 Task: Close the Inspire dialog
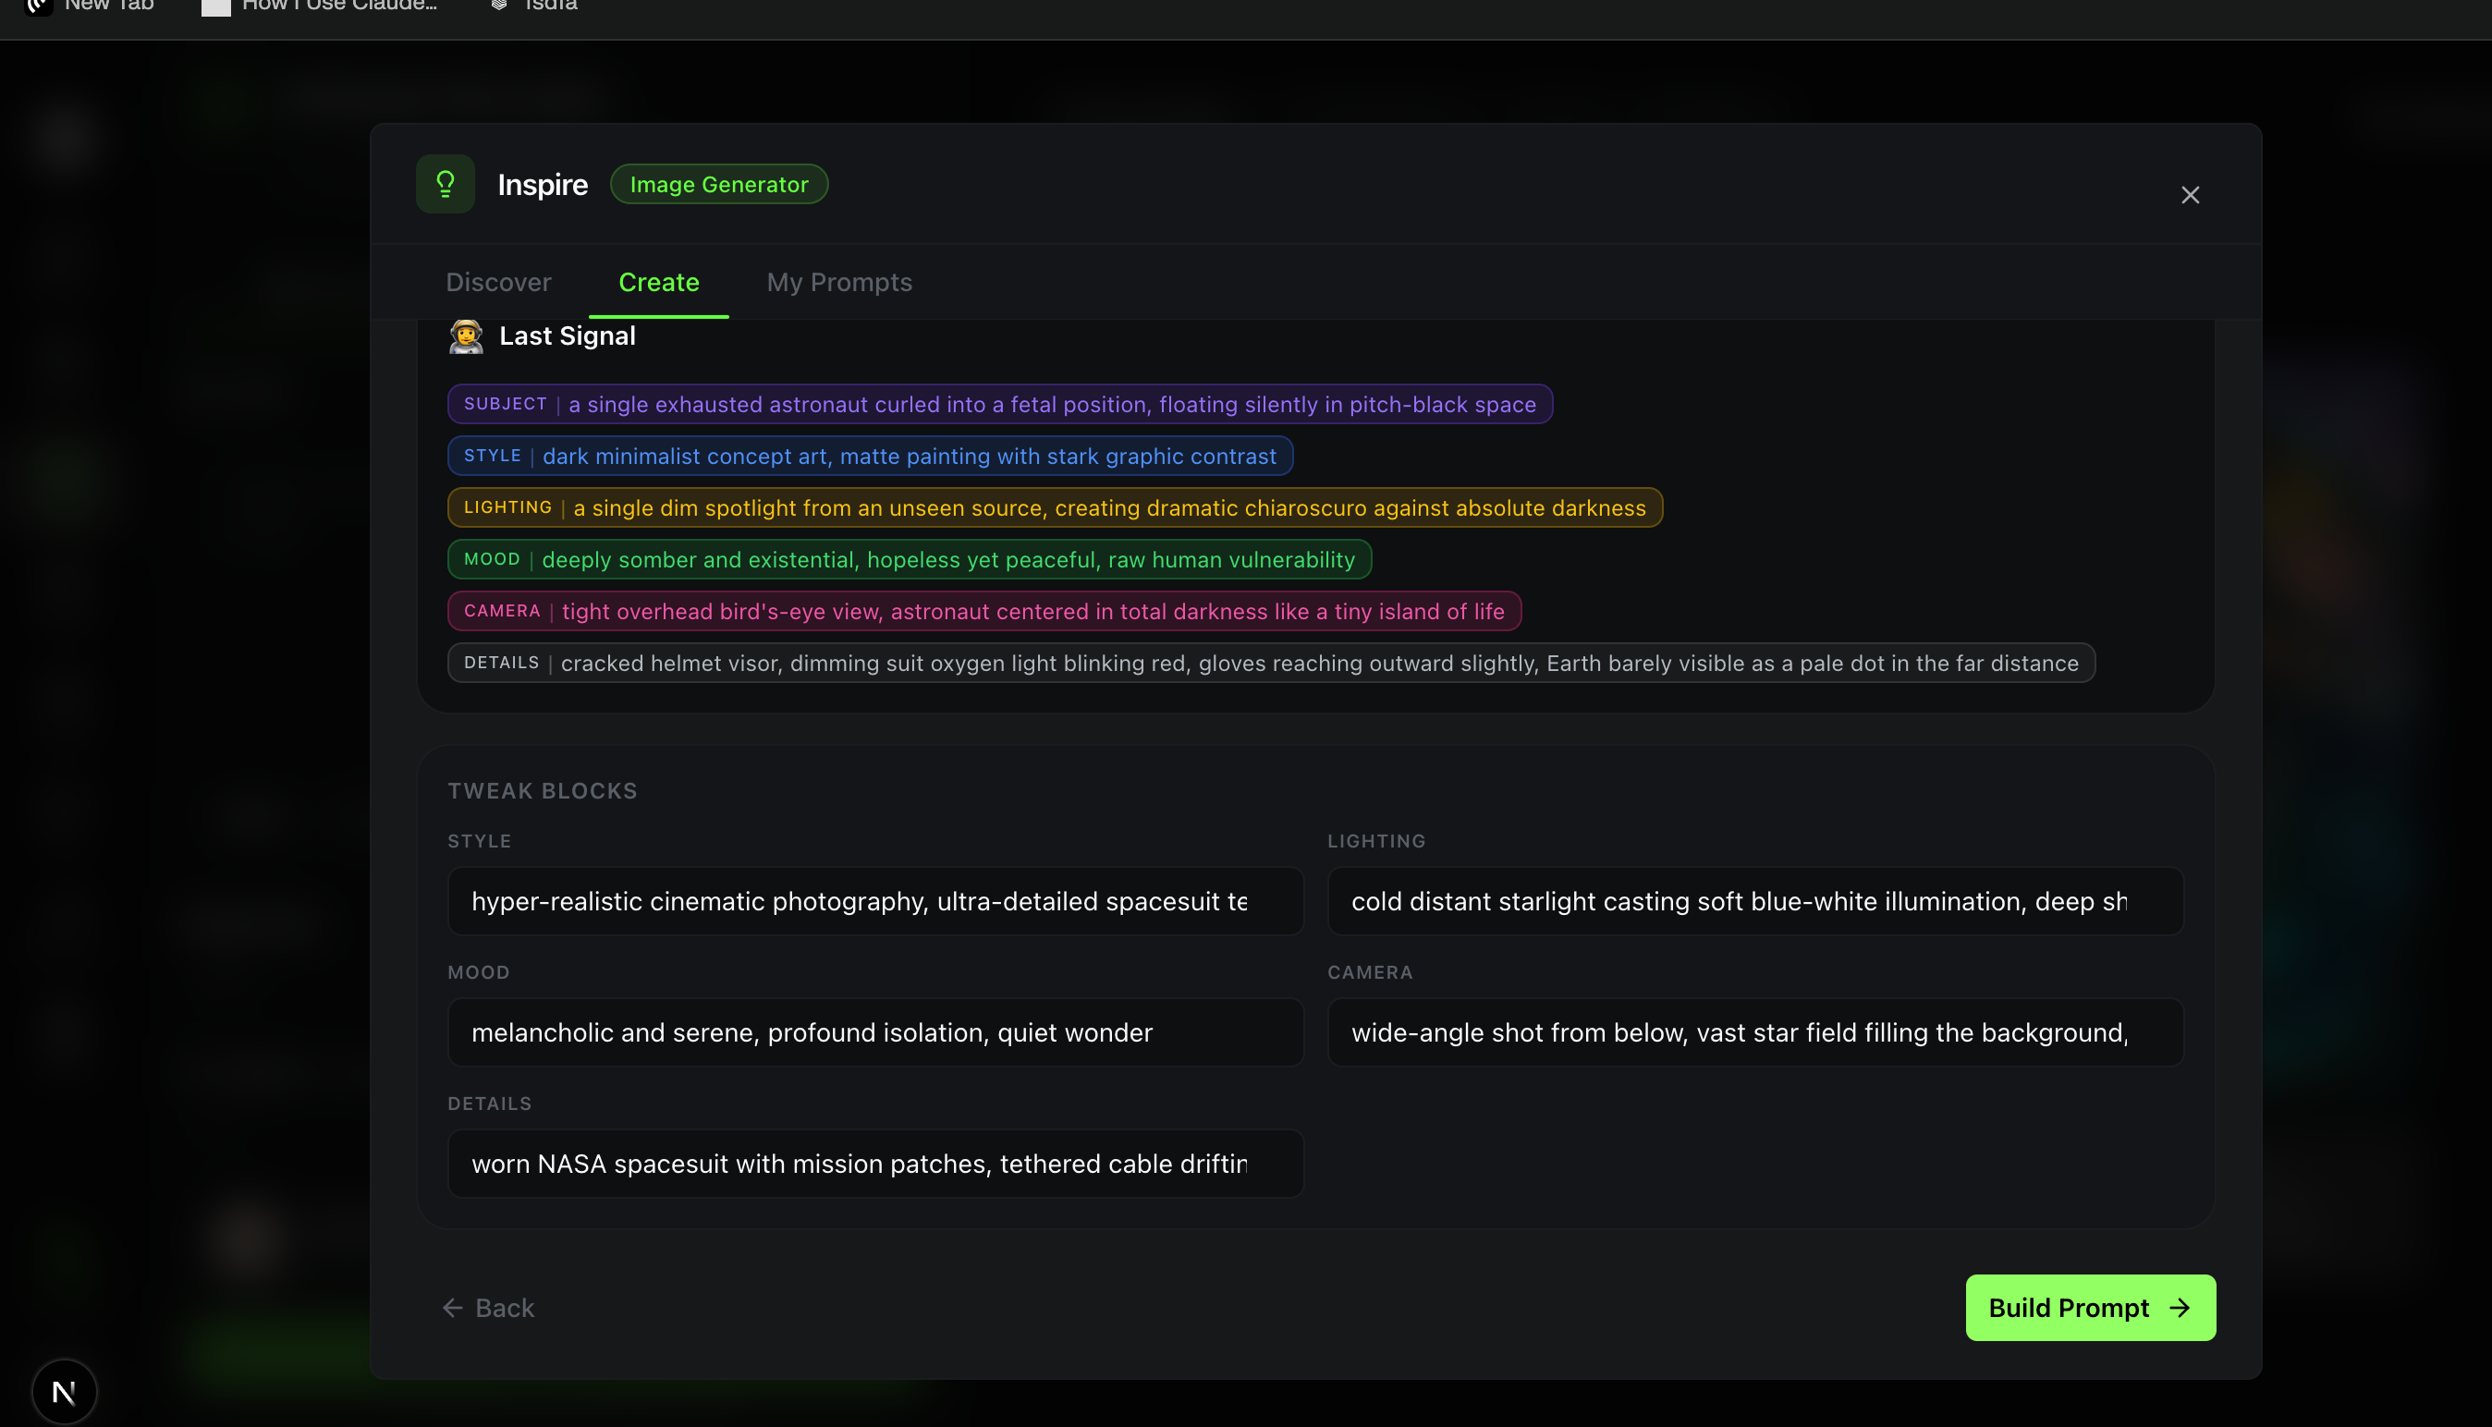click(2189, 195)
